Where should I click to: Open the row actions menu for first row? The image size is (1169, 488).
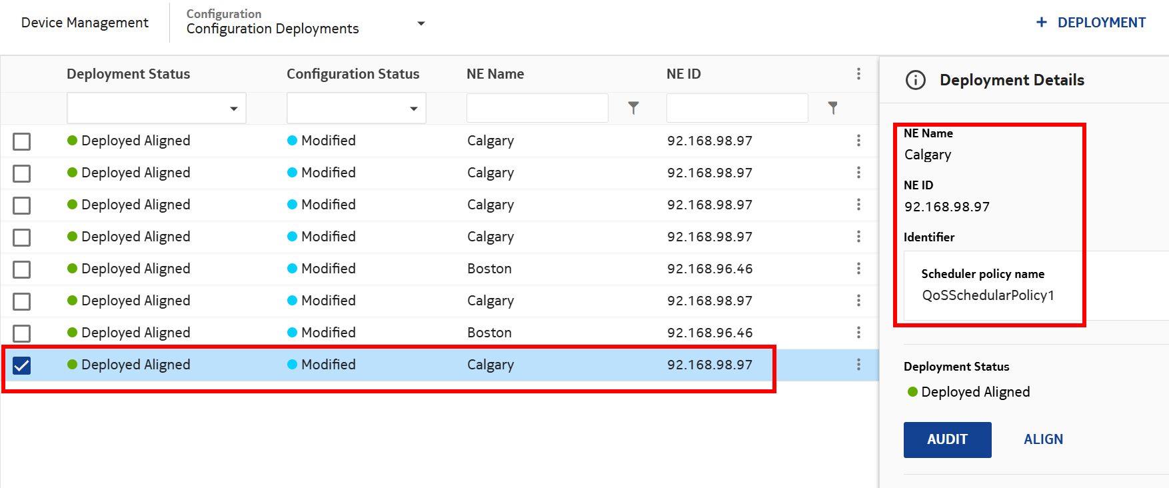tap(858, 141)
